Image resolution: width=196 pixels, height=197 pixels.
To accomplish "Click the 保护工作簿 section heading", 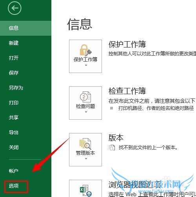I will point(127,44).
